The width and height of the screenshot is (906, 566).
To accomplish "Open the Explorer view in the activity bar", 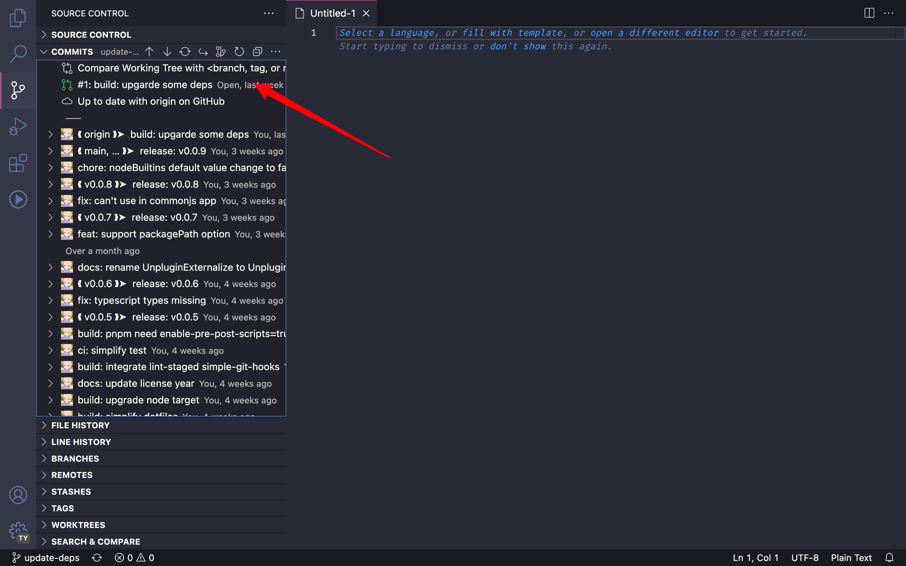I will click(x=18, y=18).
